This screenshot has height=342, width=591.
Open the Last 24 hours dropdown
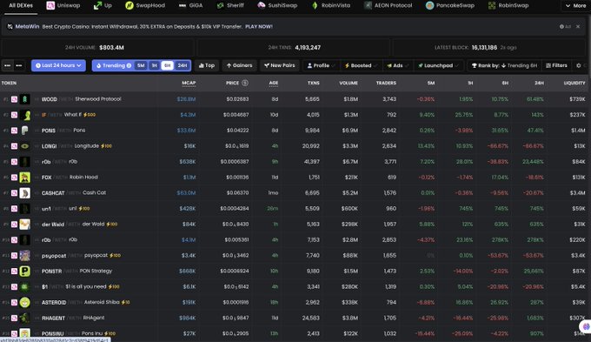pyautogui.click(x=58, y=65)
